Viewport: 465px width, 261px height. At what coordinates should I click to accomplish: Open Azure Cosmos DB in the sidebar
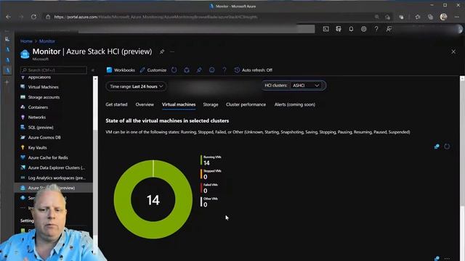(x=44, y=137)
